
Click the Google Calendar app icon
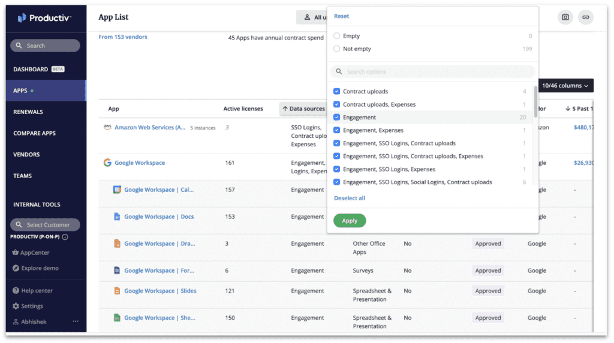(x=117, y=189)
